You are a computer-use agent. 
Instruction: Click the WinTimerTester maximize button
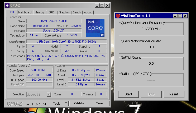(x=180, y=16)
